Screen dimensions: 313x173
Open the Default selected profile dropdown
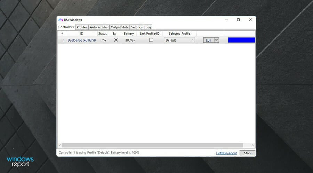pos(179,40)
